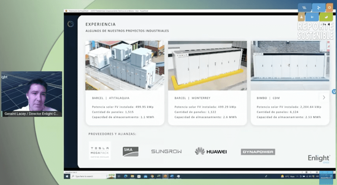The width and height of the screenshot is (337, 185).
Task: Click the Sungrow provider logo
Action: (166, 151)
